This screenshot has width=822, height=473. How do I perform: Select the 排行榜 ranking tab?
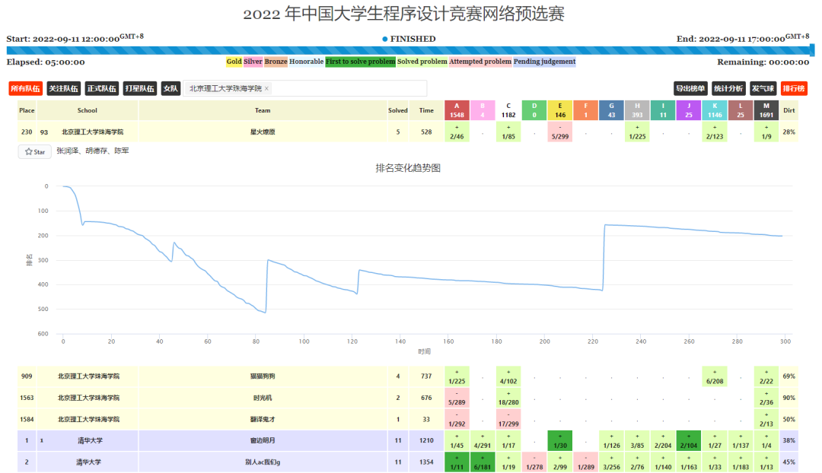(794, 88)
